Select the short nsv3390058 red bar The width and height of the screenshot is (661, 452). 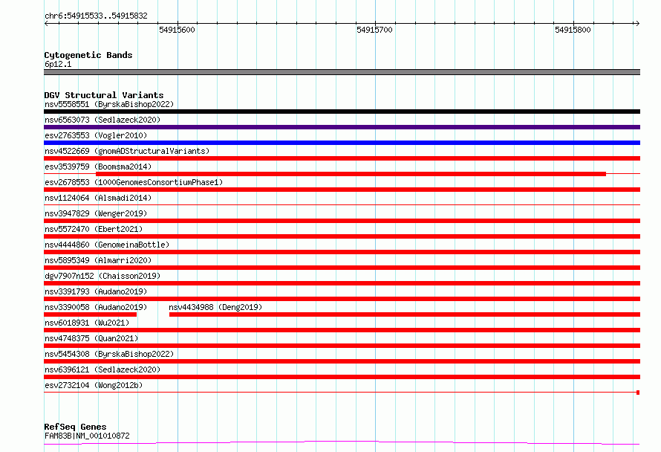tap(90, 314)
